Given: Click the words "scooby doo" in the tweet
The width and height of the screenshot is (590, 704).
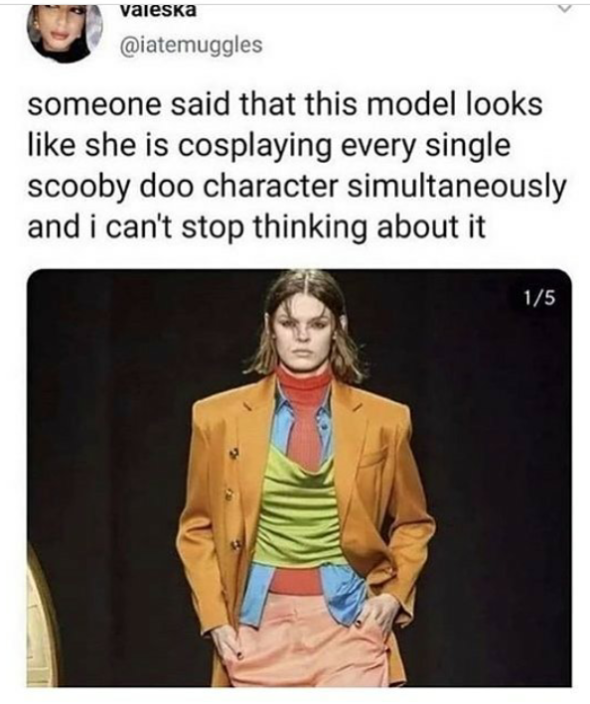Looking at the screenshot, I should pyautogui.click(x=111, y=187).
